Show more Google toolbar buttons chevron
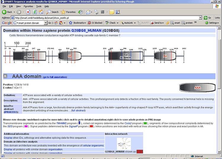Screen dimensions: 222x159 point(196,22)
